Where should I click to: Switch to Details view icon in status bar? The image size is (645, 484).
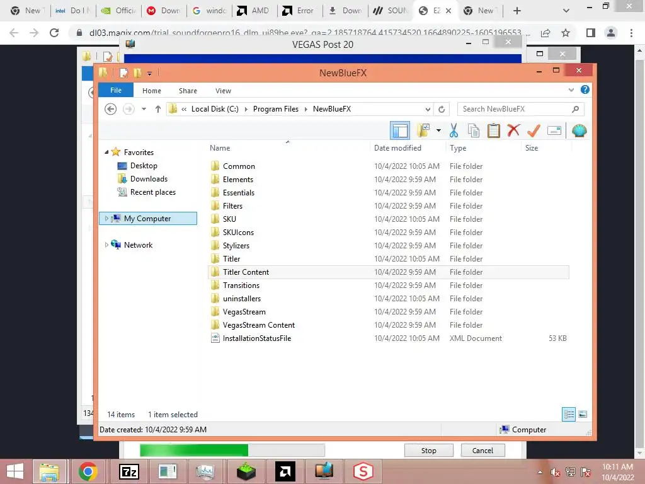point(569,414)
